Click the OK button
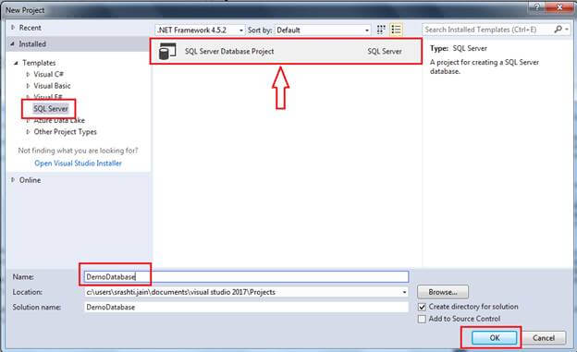The image size is (577, 352). [494, 337]
